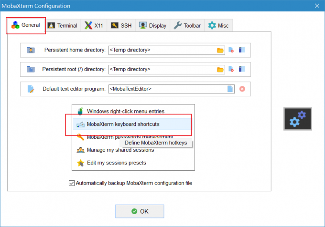Go to the Toolbar tab
Viewport: 325px width, 227px height.
187,26
